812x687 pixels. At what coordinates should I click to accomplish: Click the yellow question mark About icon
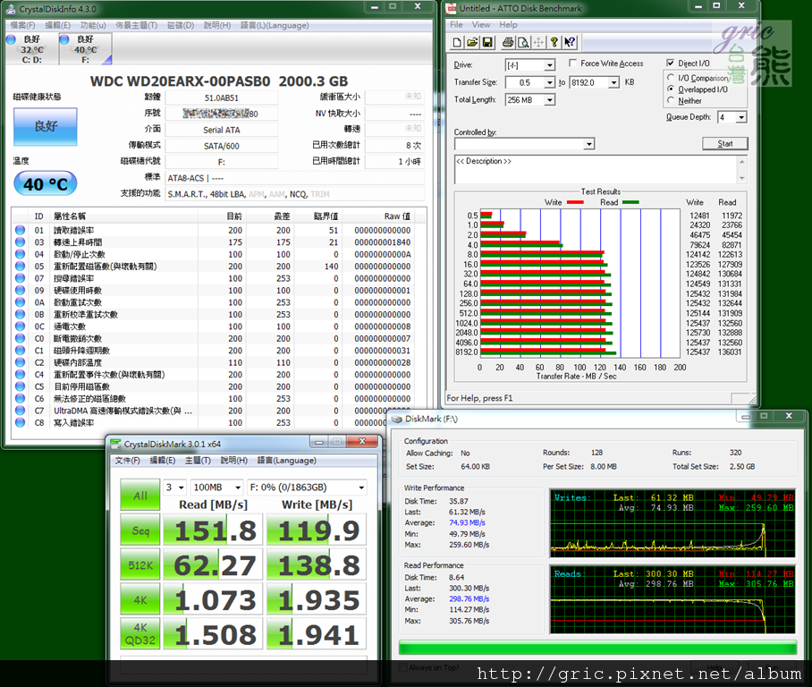click(x=554, y=42)
